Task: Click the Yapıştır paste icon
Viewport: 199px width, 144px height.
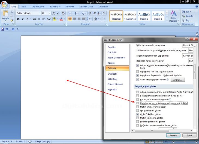Action: [x=5, y=13]
